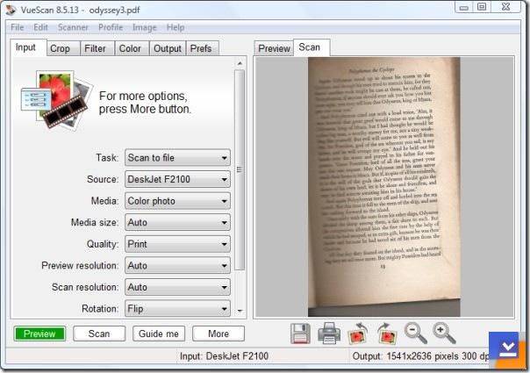Rotate image left using toolbar icon

coord(358,334)
